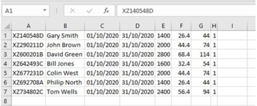Select column D header
This screenshot has width=257, height=106.
coord(138,26)
